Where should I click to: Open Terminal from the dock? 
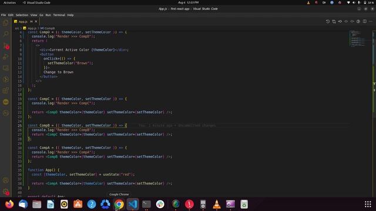point(146,204)
